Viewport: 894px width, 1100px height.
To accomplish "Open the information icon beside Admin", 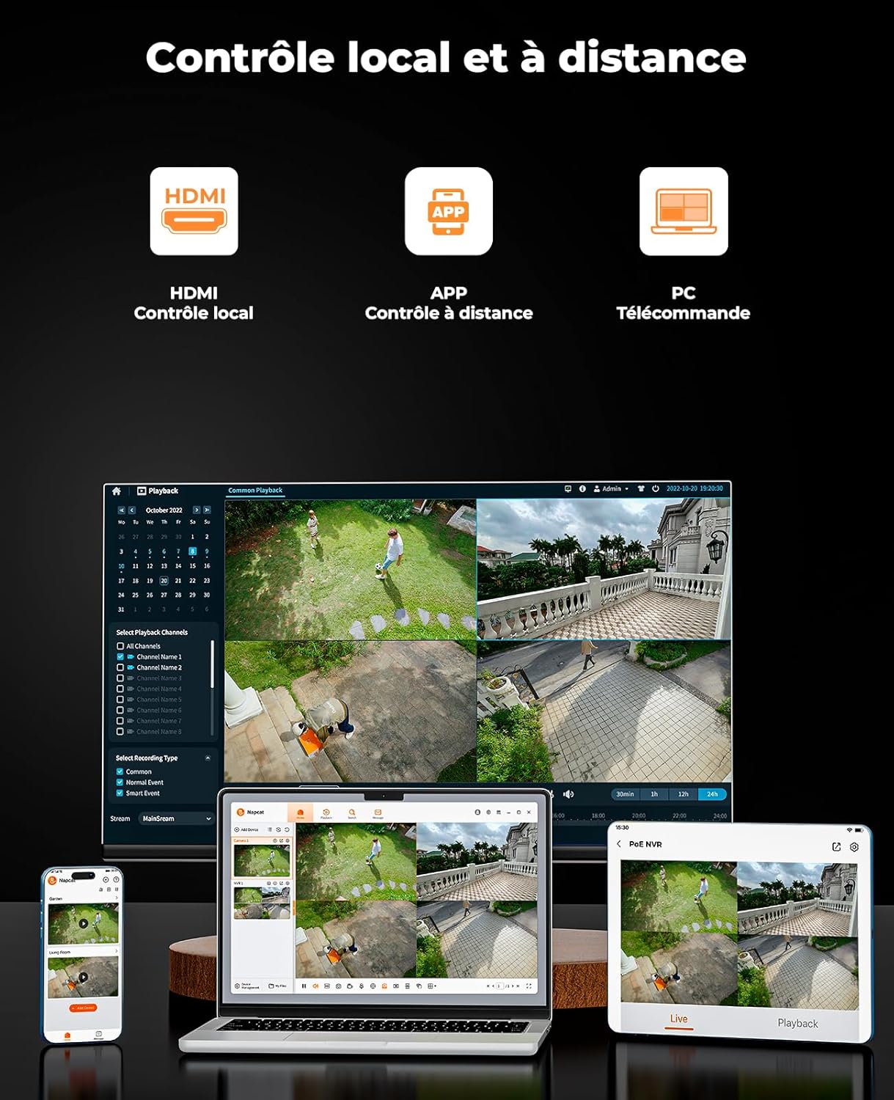I will coord(582,488).
